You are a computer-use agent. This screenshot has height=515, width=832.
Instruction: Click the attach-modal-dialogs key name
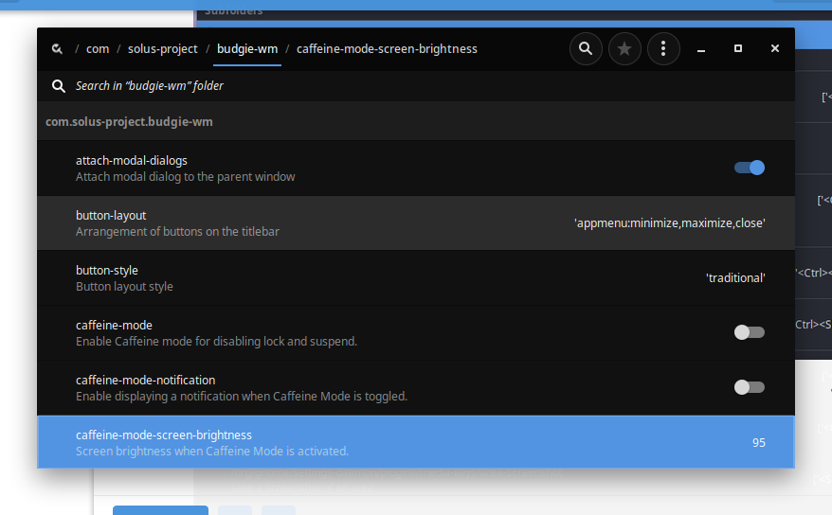click(132, 161)
